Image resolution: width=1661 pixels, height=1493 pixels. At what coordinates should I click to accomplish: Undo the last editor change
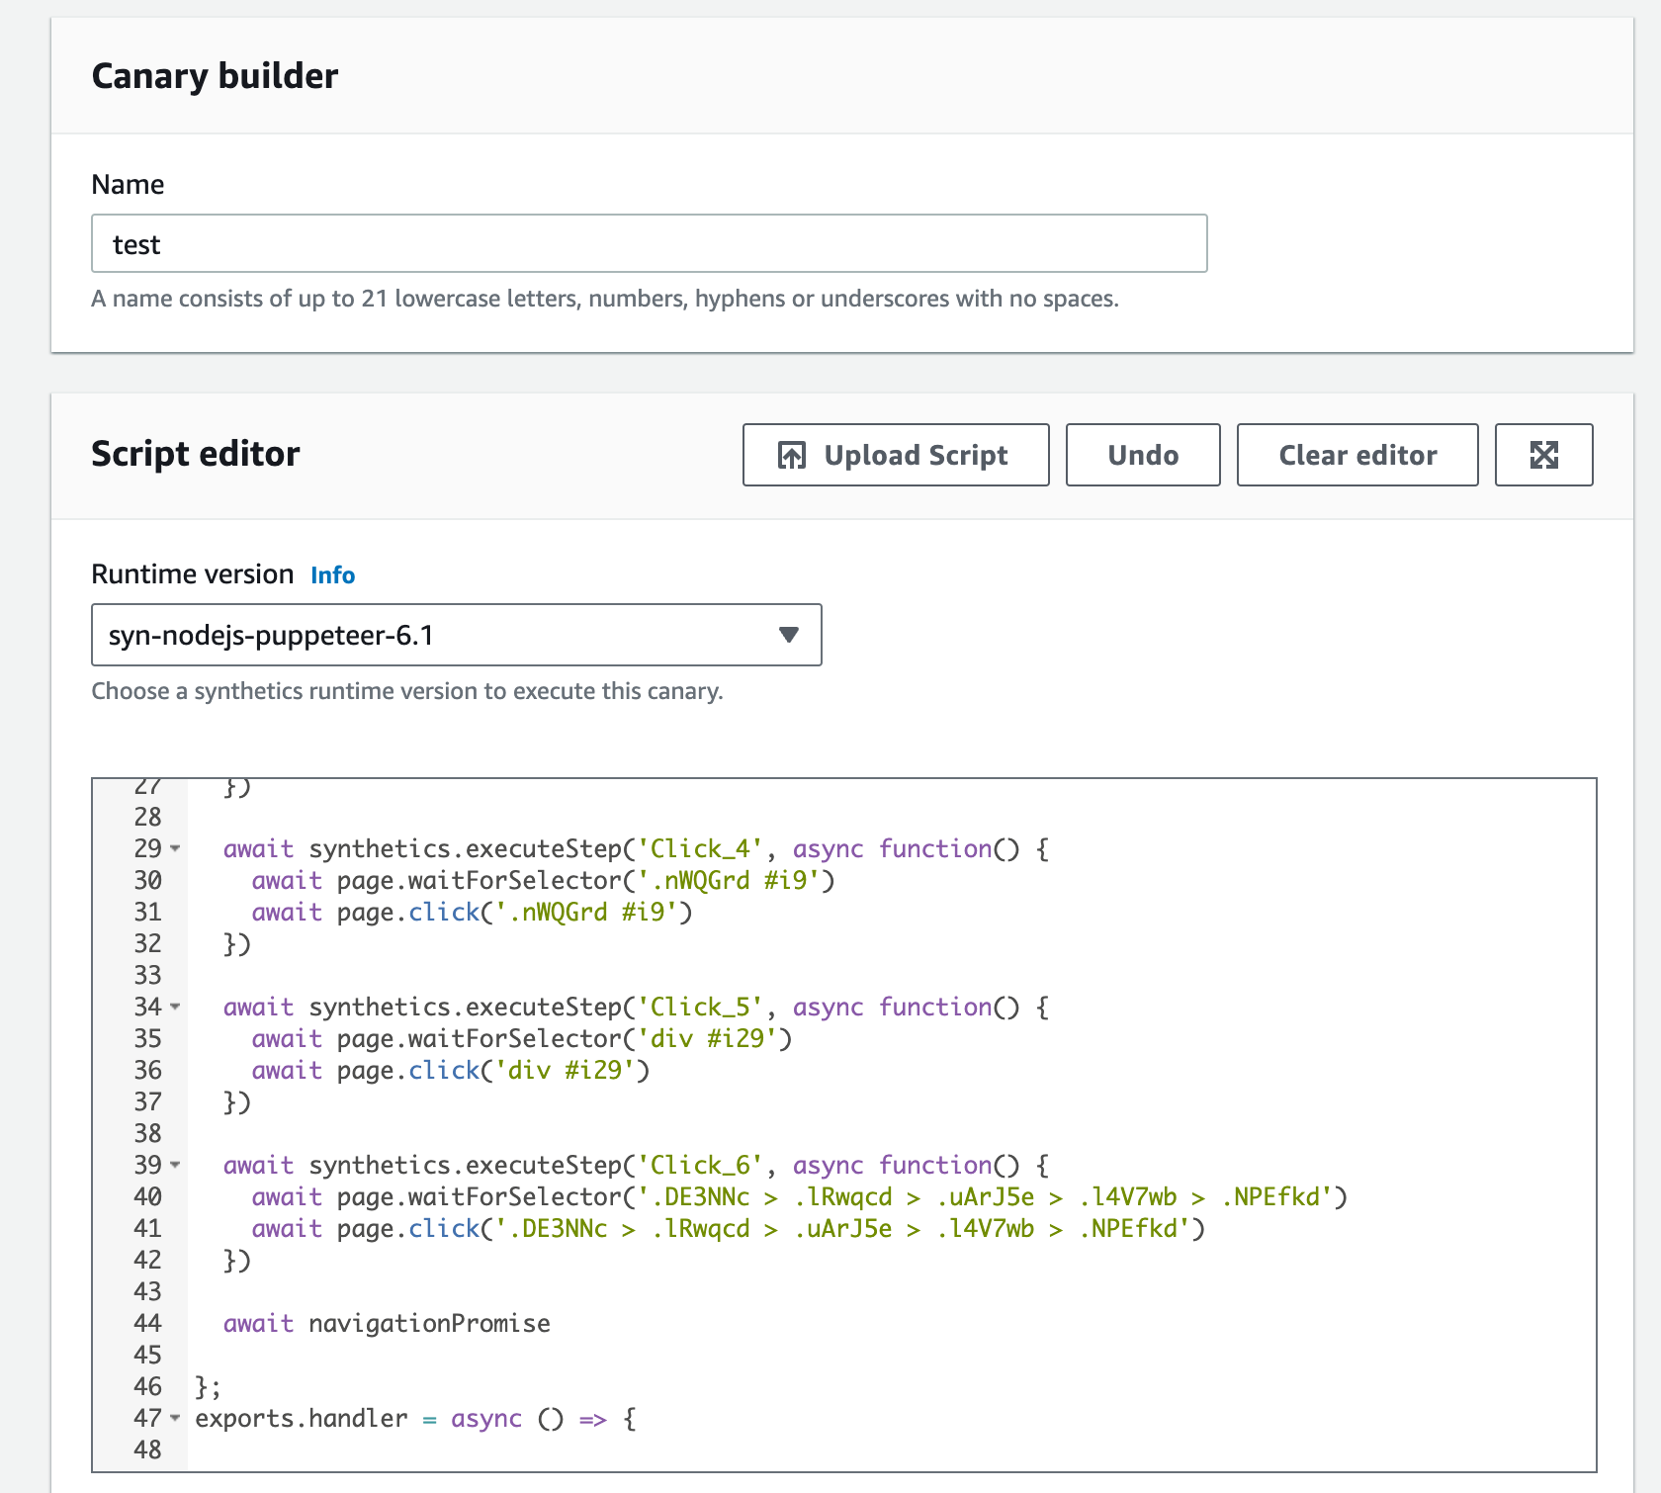[x=1143, y=455]
